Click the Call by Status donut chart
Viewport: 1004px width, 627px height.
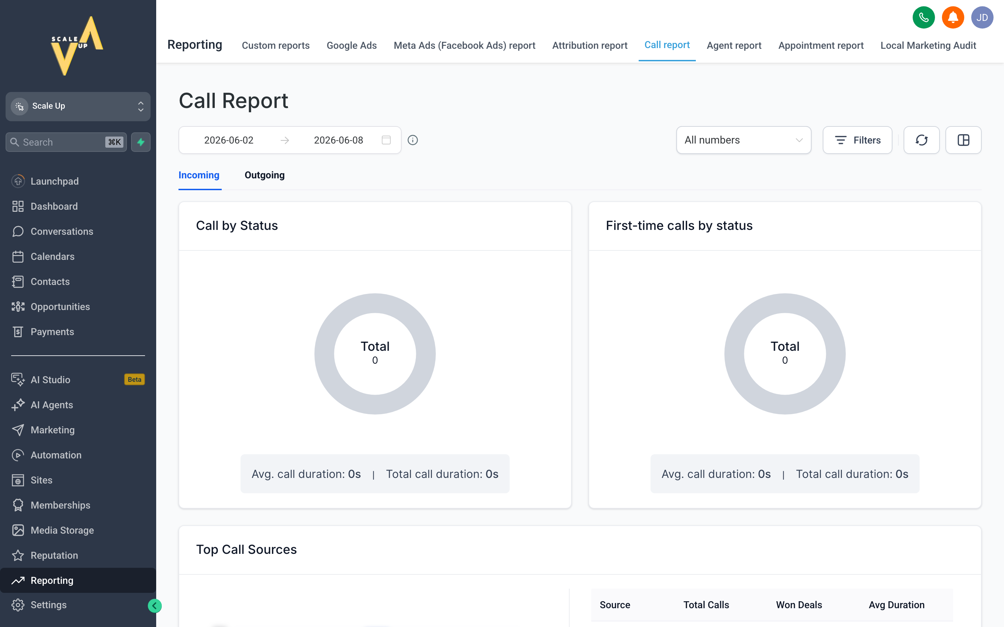click(x=375, y=354)
